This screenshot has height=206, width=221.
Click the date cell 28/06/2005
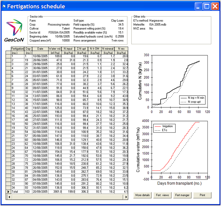click(40, 60)
